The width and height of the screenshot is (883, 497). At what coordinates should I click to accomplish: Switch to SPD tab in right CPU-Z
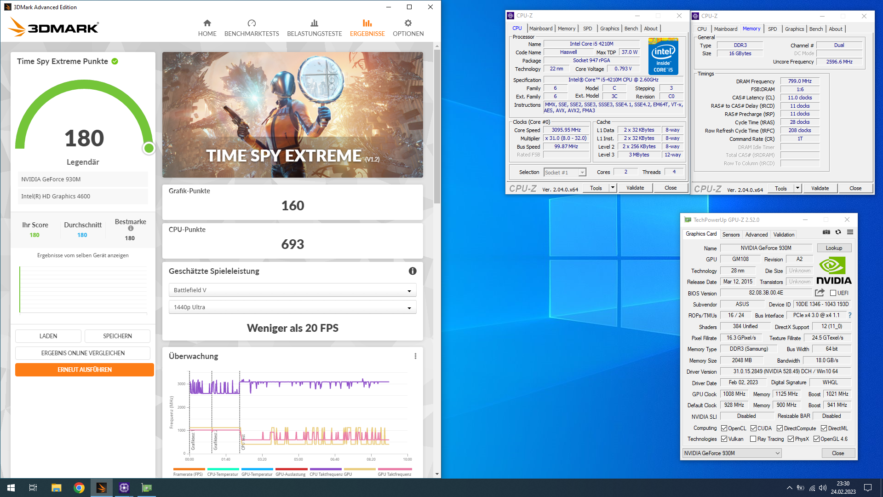tap(773, 29)
